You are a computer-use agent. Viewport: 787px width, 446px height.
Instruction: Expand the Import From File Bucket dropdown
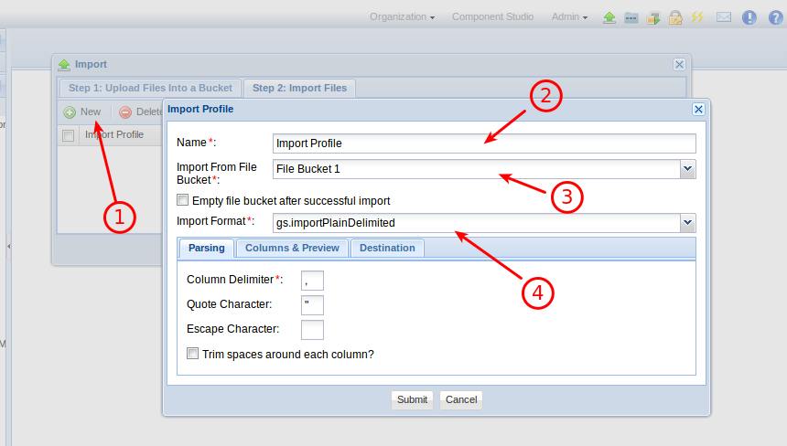687,169
